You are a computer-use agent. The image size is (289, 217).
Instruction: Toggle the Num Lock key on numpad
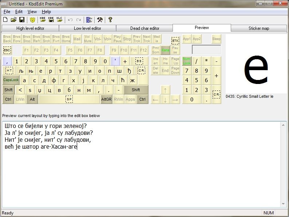pyautogui.click(x=187, y=61)
